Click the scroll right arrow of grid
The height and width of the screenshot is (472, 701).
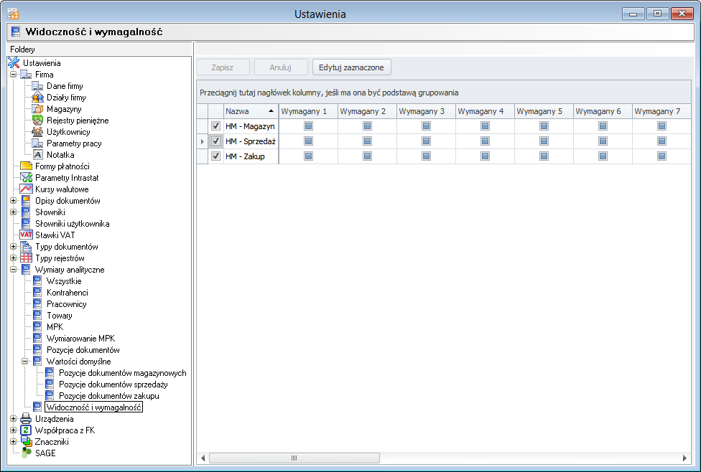pyautogui.click(x=684, y=458)
